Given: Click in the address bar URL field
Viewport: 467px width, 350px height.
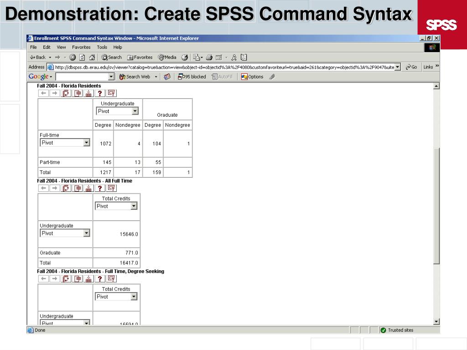Looking at the screenshot, I should pyautogui.click(x=224, y=67).
